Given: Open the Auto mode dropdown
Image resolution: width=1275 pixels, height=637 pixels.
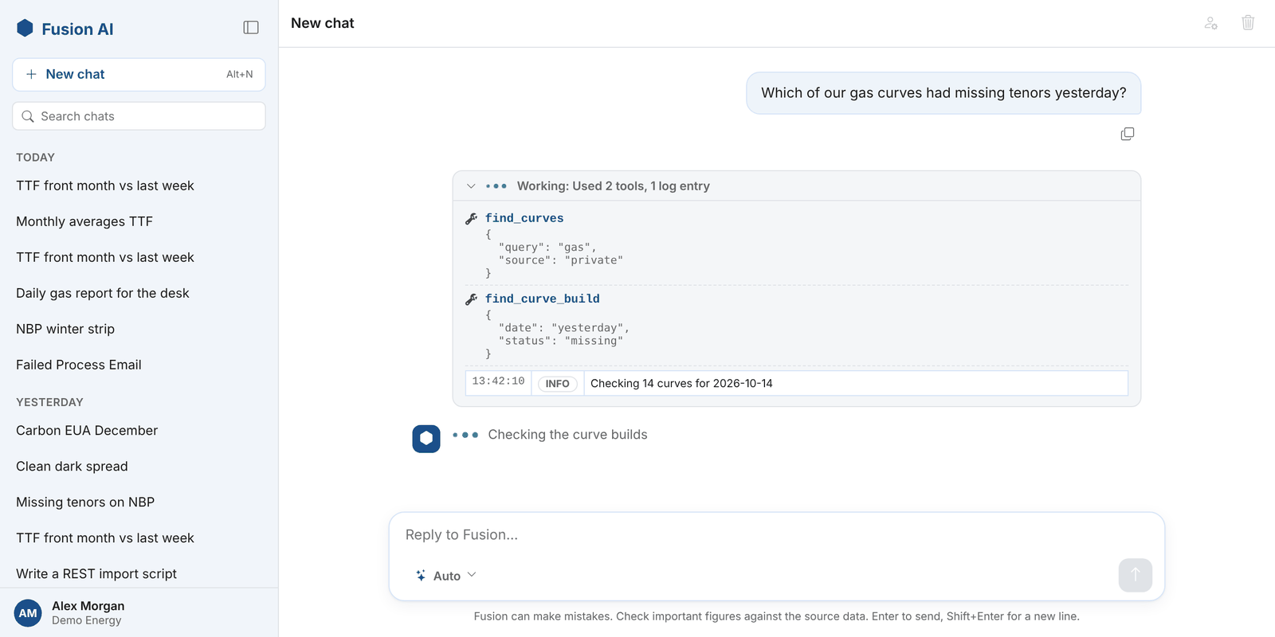Looking at the screenshot, I should pyautogui.click(x=445, y=576).
